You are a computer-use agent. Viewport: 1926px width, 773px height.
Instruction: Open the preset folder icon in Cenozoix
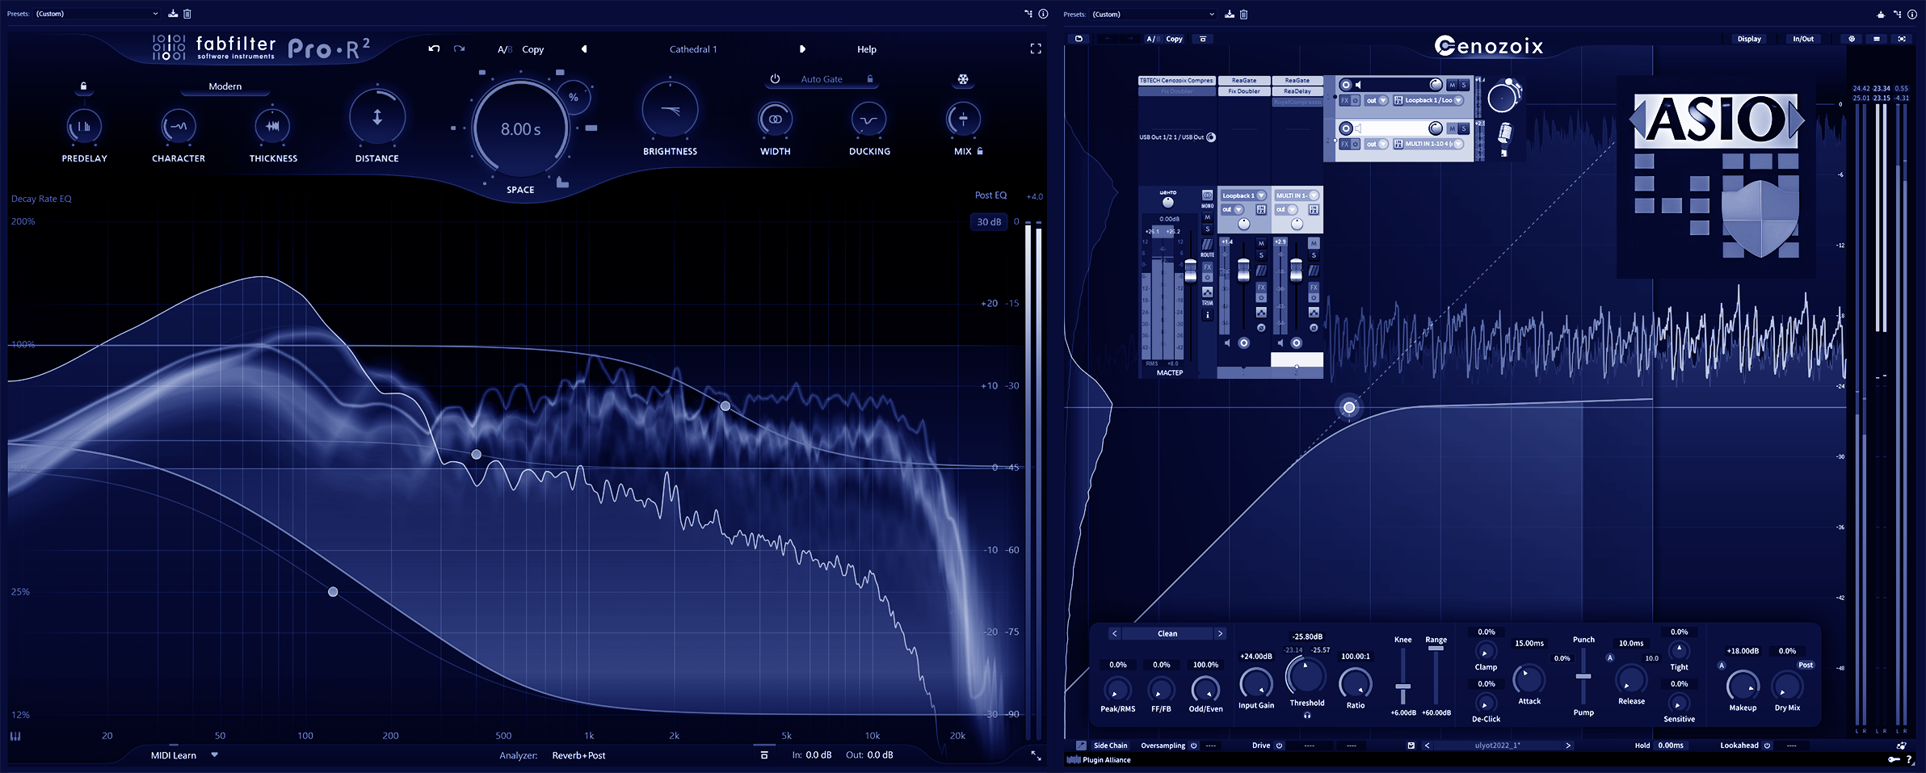[1079, 39]
